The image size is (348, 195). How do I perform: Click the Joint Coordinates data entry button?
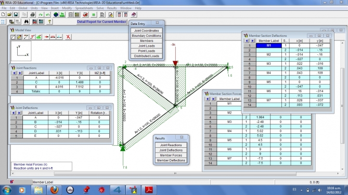147,31
